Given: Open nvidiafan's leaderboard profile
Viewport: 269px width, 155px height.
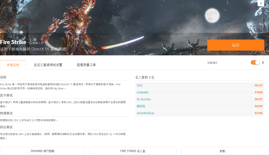Looking at the screenshot, I should click(x=143, y=92).
